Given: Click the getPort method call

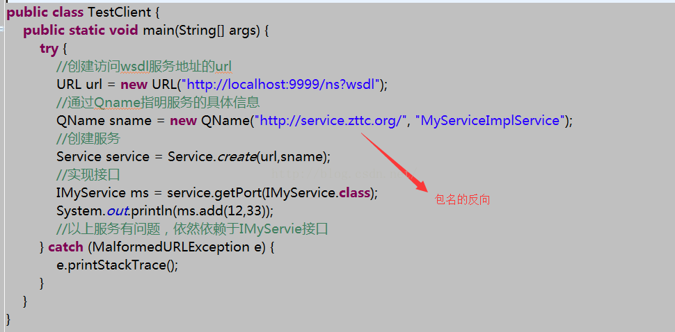Looking at the screenshot, I should click(x=237, y=193).
